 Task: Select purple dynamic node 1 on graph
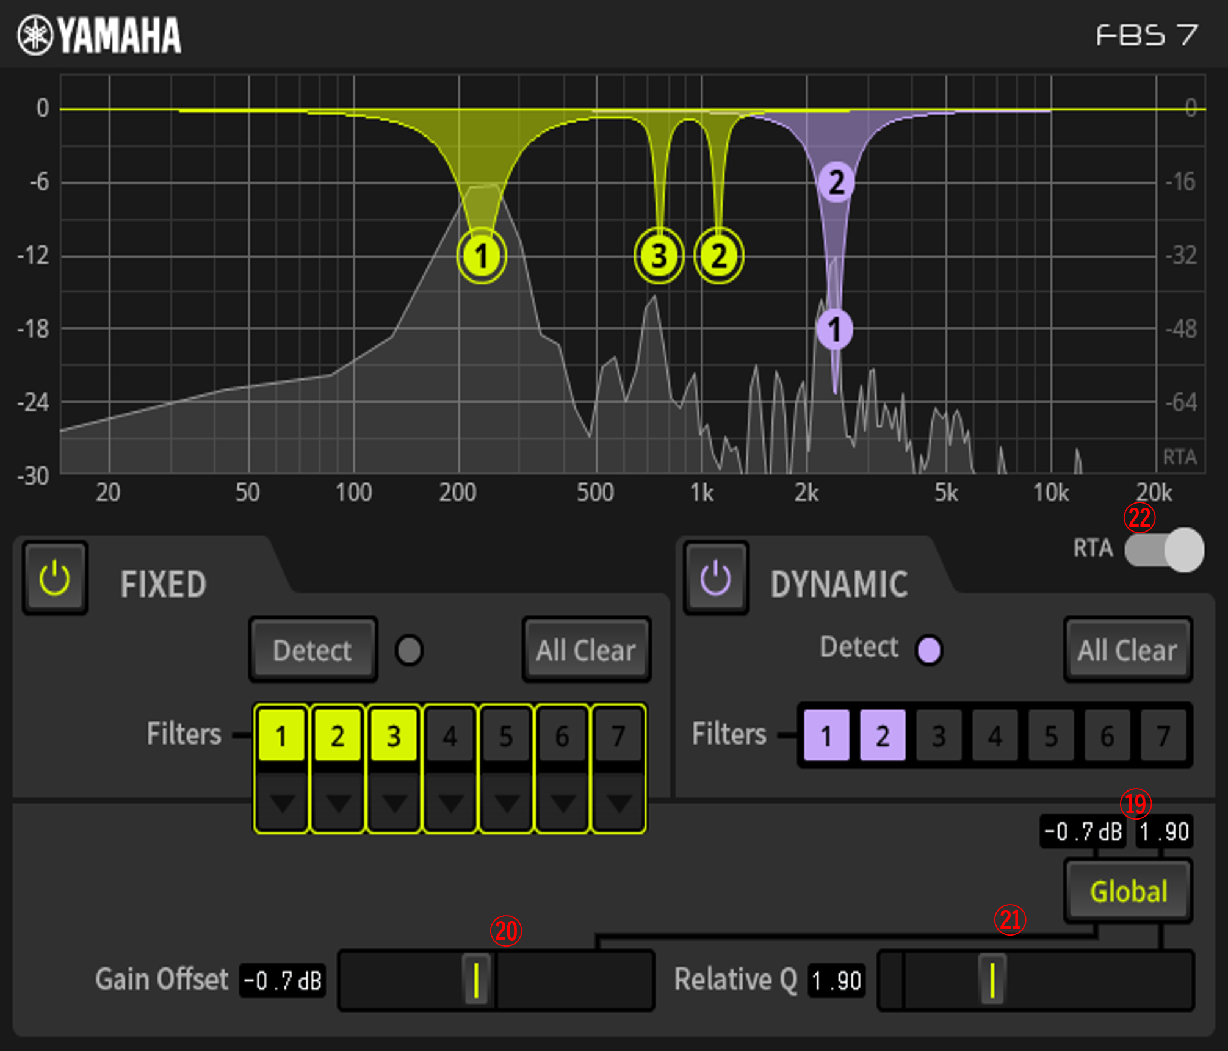pos(834,329)
